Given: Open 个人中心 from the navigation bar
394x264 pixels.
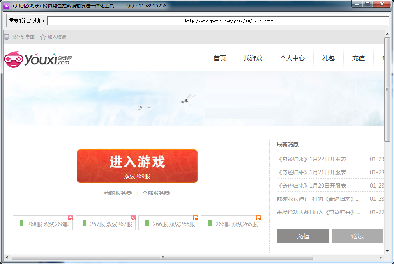Looking at the screenshot, I should pyautogui.click(x=292, y=58).
